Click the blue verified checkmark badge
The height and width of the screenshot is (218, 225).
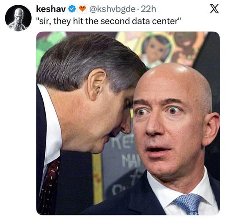tap(72, 9)
